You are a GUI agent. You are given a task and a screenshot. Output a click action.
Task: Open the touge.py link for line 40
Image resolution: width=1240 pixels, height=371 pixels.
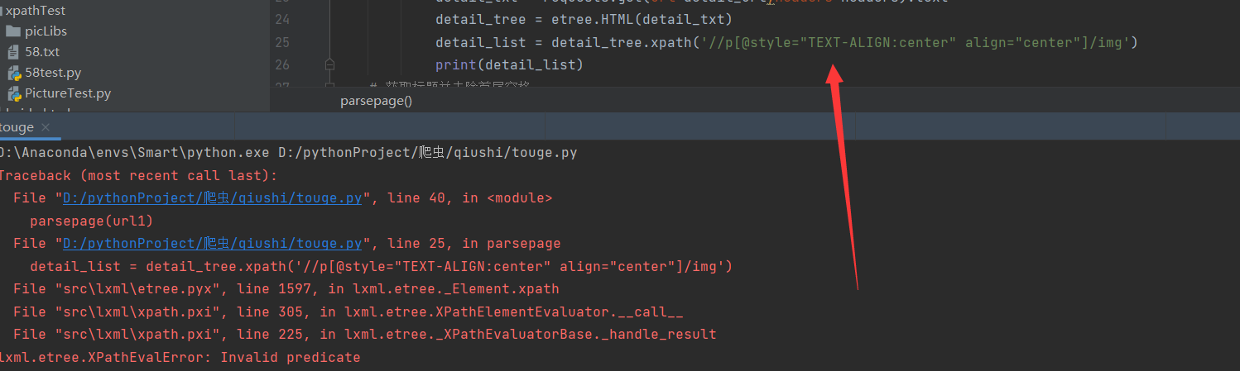[x=212, y=198]
